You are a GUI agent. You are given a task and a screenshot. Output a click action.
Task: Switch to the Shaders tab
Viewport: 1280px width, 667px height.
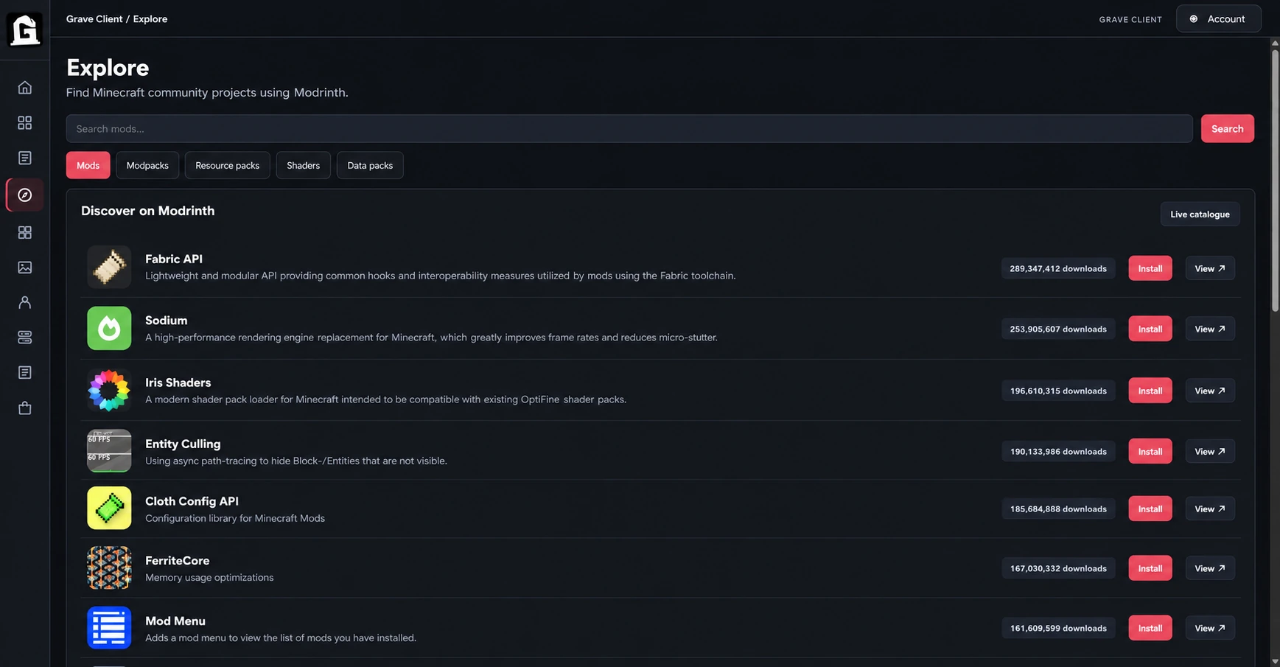pos(304,165)
